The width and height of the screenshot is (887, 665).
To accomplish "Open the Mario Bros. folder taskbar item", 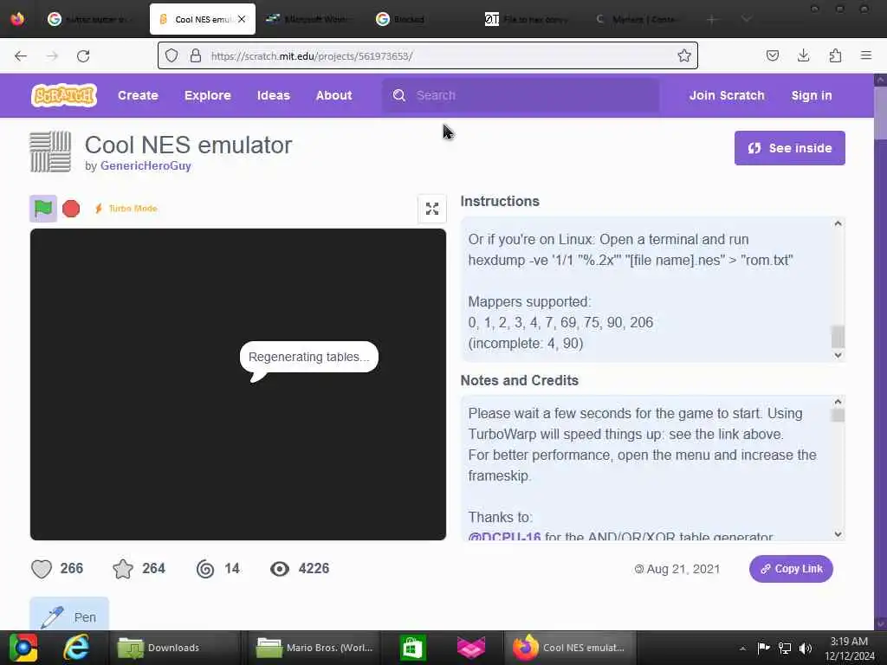I will pos(315,648).
